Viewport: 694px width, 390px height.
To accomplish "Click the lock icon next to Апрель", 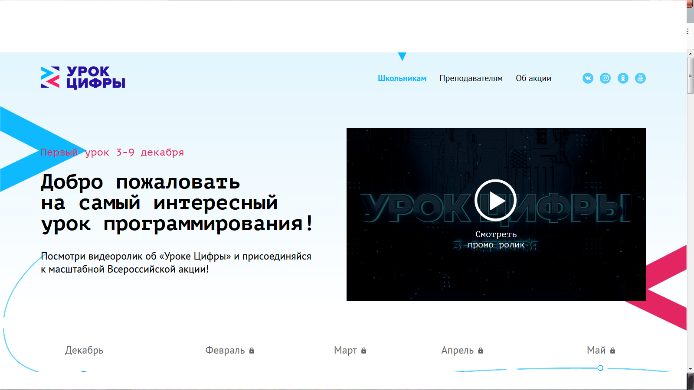I will pyautogui.click(x=481, y=351).
